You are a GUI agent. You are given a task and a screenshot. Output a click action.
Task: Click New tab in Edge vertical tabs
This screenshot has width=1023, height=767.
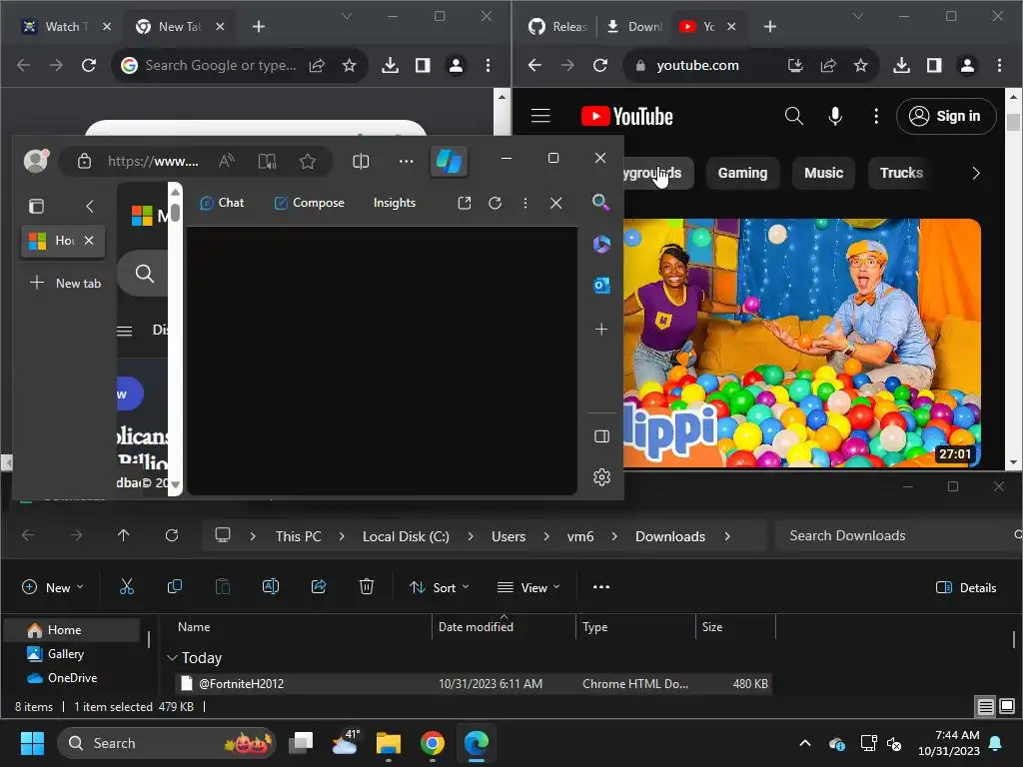(x=65, y=283)
